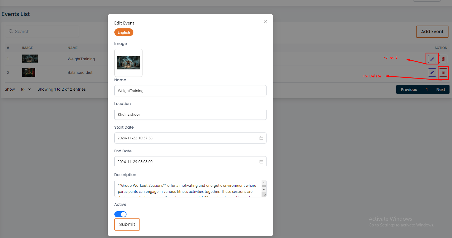Click delete trash icon for Balanced diet row
Screen dimensions: 452x238
pos(443,72)
